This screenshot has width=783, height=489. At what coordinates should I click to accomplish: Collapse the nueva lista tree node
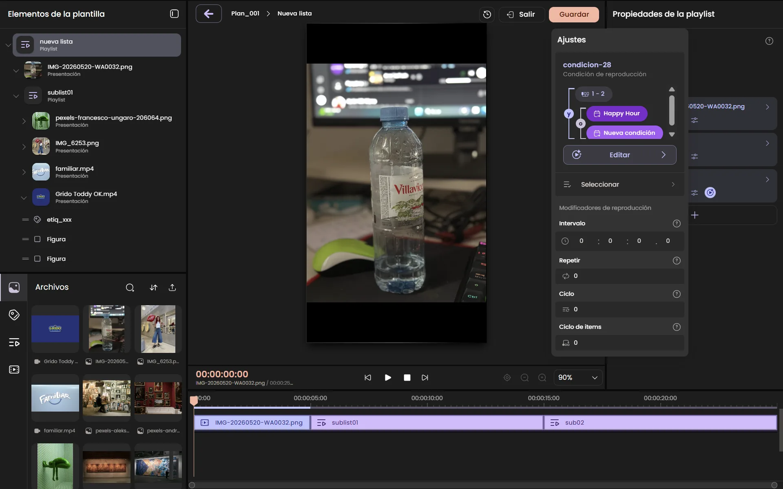8,45
